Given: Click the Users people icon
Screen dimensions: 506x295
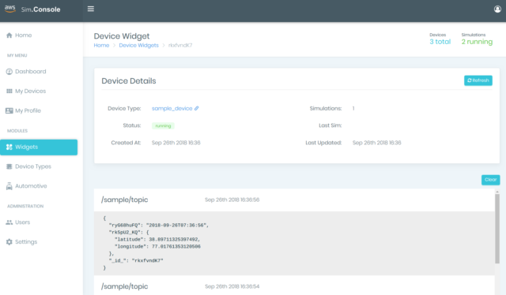Looking at the screenshot, I should 9,222.
